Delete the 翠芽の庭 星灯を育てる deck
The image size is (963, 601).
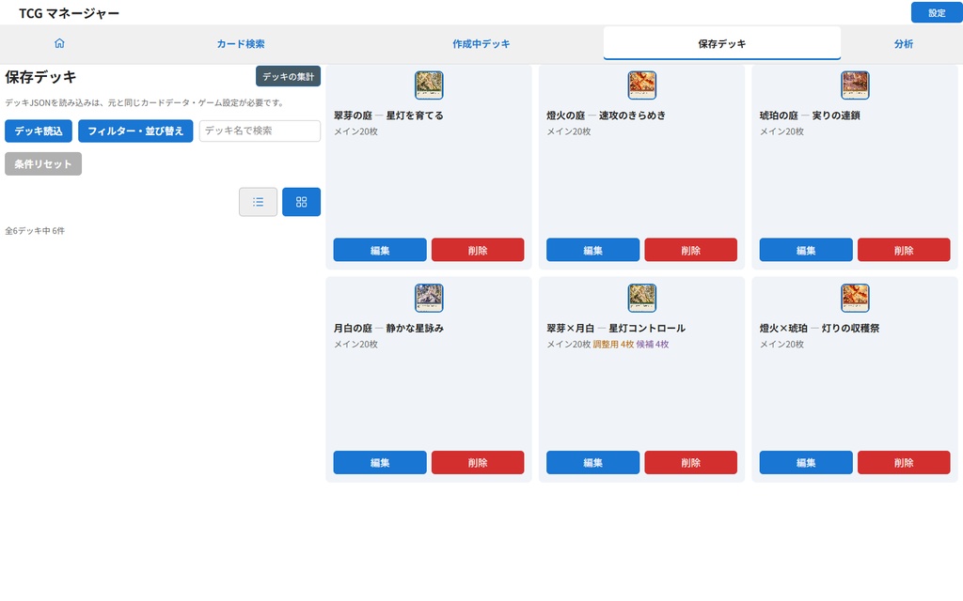[478, 250]
